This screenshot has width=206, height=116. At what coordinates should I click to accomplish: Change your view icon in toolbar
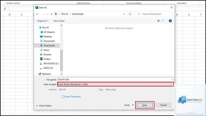[x=159, y=21]
